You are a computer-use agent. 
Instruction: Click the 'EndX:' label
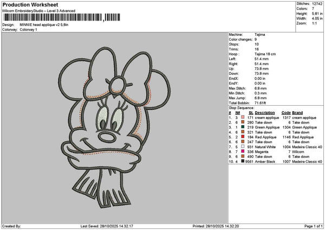pyautogui.click(x=233, y=79)
